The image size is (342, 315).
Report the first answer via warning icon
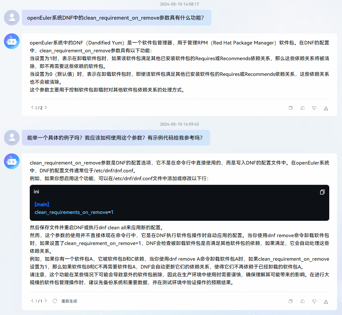point(326,108)
